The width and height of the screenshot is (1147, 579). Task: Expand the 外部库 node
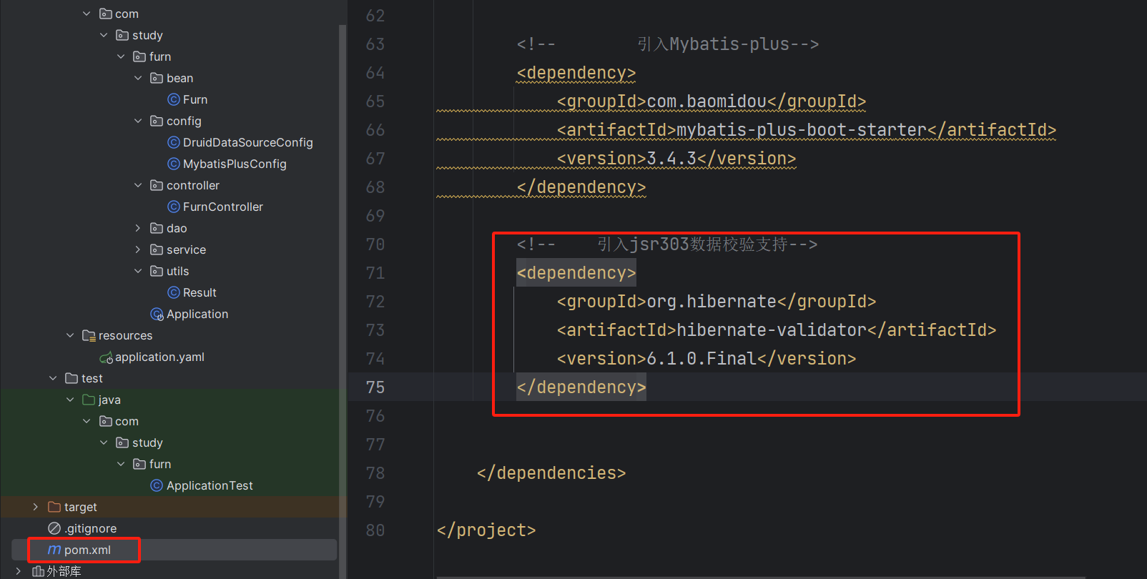19,570
